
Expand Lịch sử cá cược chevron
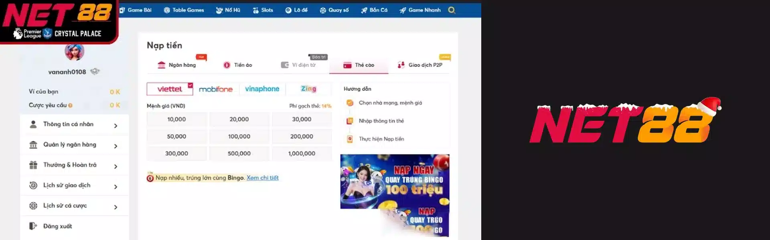(x=115, y=207)
